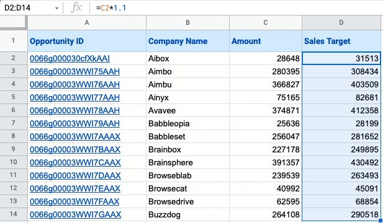Select the amount cell 264108
Image resolution: width=383 pixels, height=223 pixels.
tap(266, 214)
